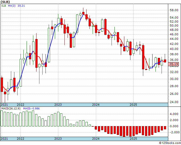This screenshot has width=181, height=145.
Task: Click the 50.00 price axis label
Action: tap(174, 25)
